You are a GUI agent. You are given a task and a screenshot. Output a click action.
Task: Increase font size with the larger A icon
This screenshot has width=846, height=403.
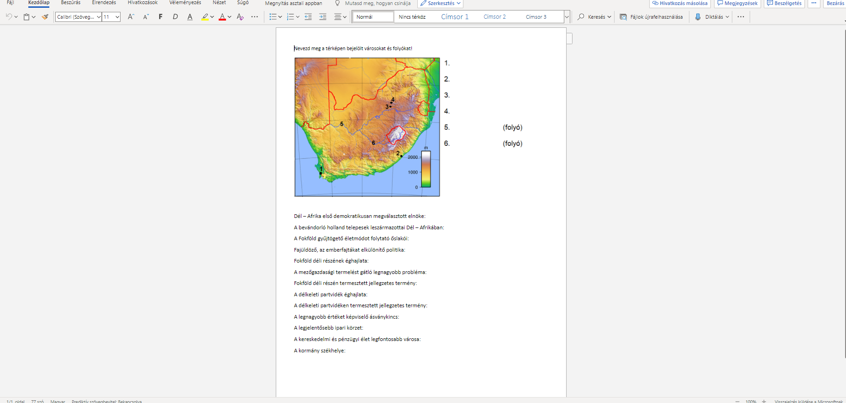click(131, 17)
